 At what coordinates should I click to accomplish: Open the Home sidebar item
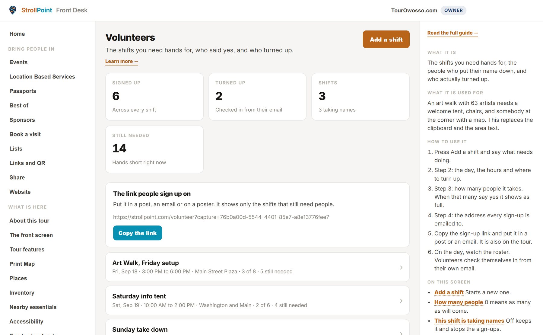pyautogui.click(x=17, y=34)
